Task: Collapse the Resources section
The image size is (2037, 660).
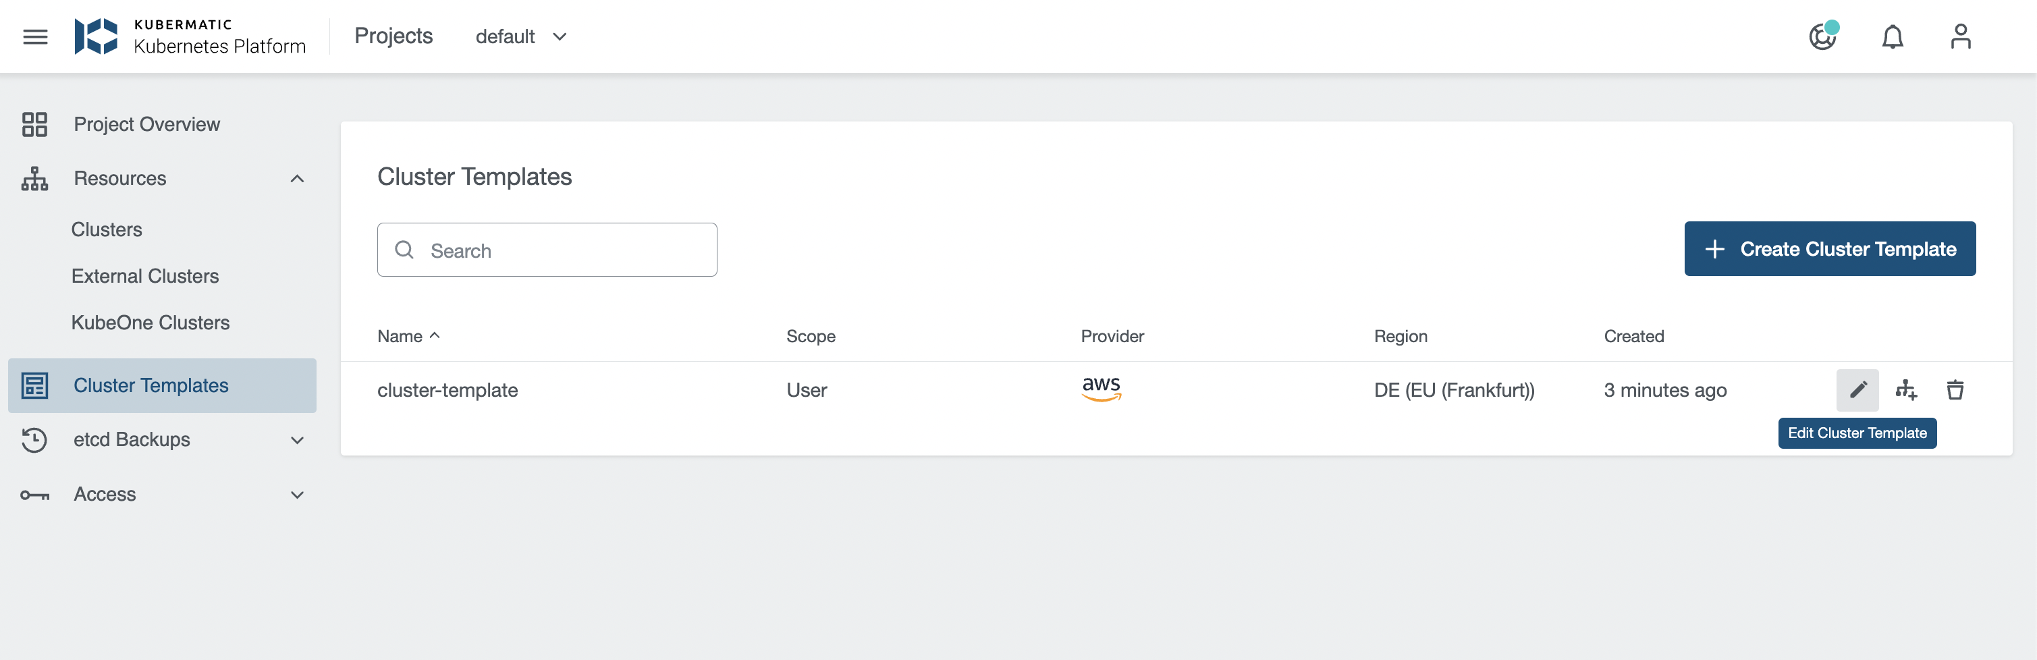Action: (x=296, y=179)
